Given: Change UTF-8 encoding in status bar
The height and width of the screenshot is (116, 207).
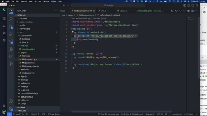Looking at the screenshot, I should [159, 114].
